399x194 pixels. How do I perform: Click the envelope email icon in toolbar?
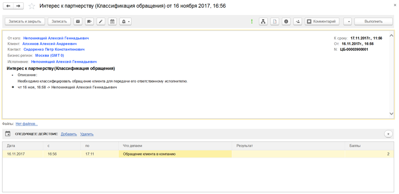click(78, 22)
